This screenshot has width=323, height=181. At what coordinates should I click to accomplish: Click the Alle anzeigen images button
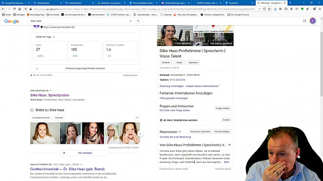[85, 153]
